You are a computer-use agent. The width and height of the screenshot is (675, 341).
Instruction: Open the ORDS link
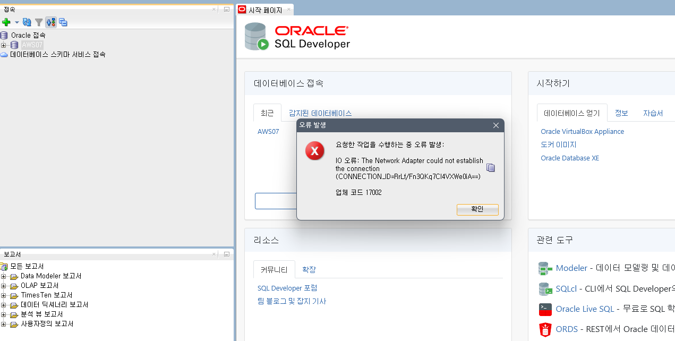(x=567, y=329)
